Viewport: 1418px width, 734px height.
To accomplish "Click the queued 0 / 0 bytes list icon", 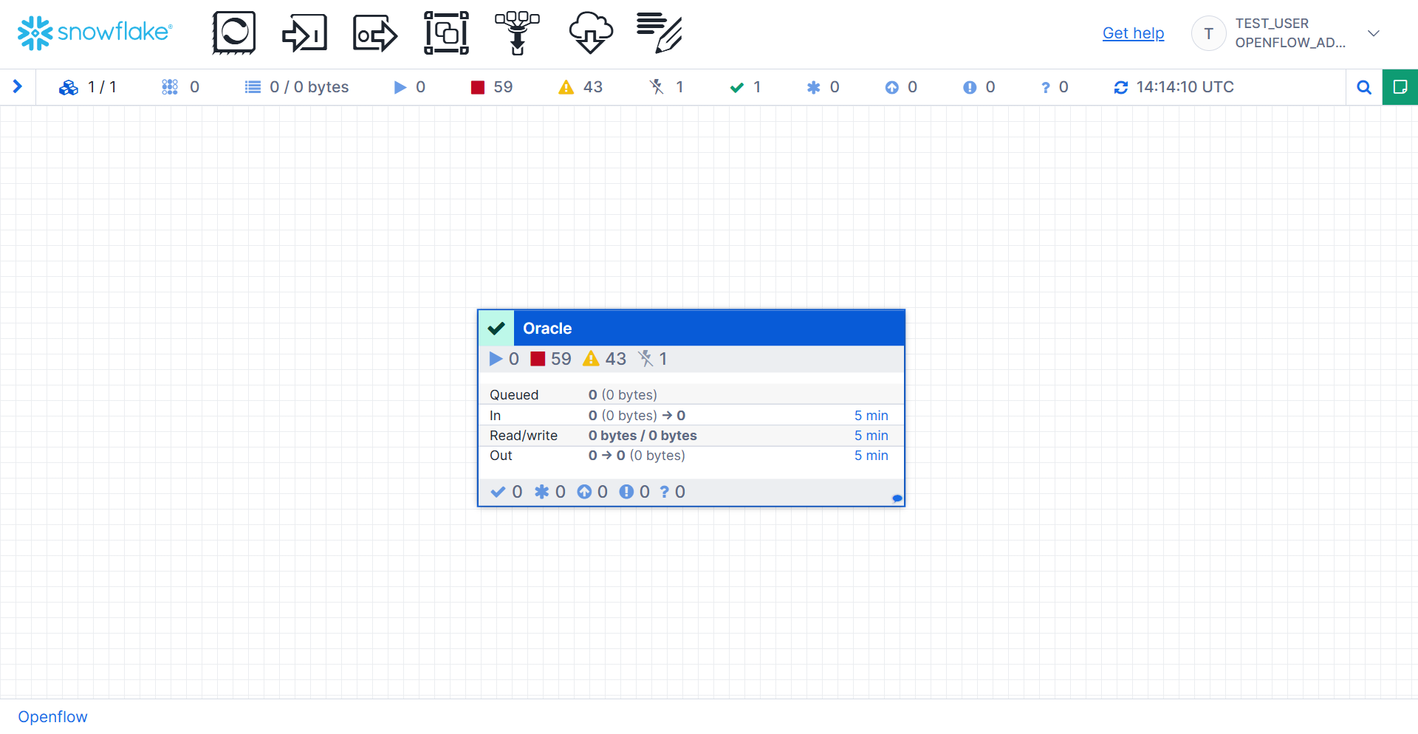I will pos(253,87).
